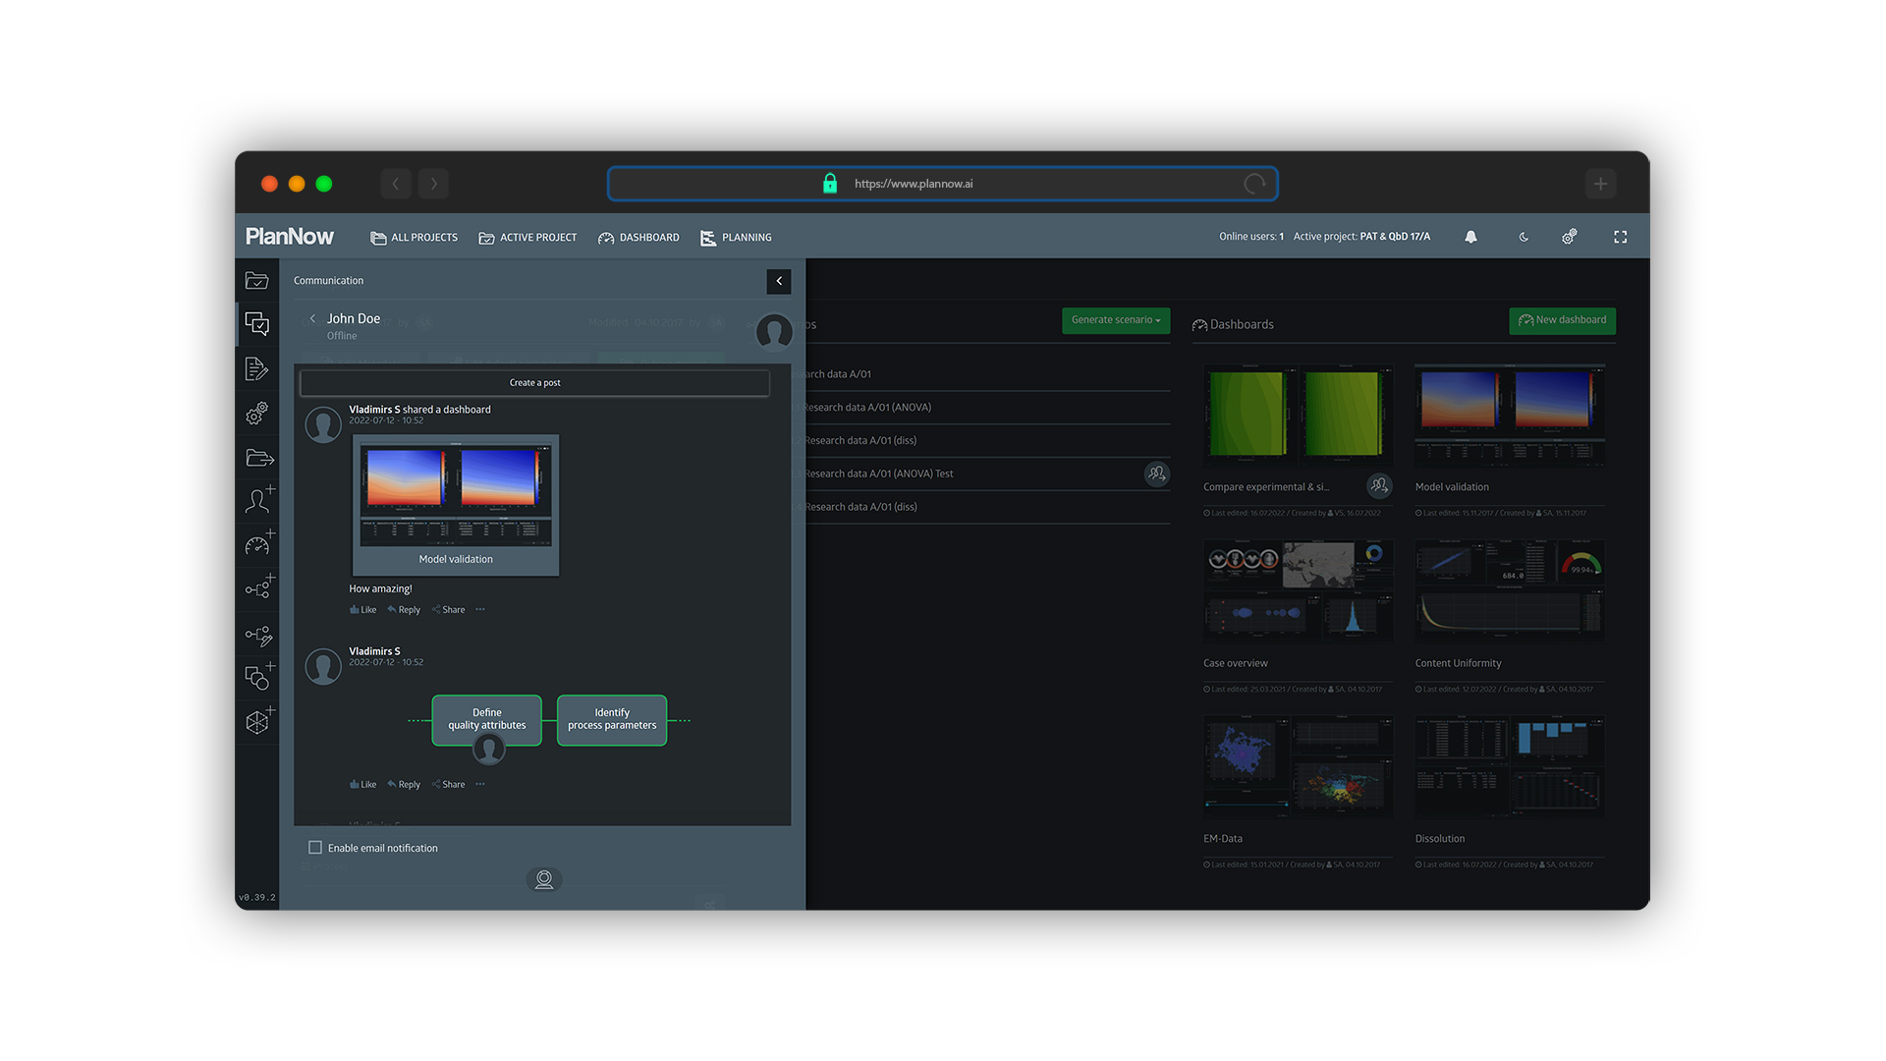The image size is (1886, 1061).
Task: Reply to the process flow post
Action: (x=404, y=785)
